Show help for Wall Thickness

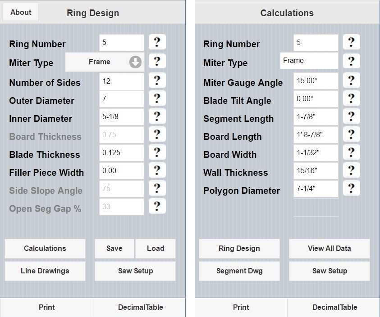pyautogui.click(x=351, y=170)
